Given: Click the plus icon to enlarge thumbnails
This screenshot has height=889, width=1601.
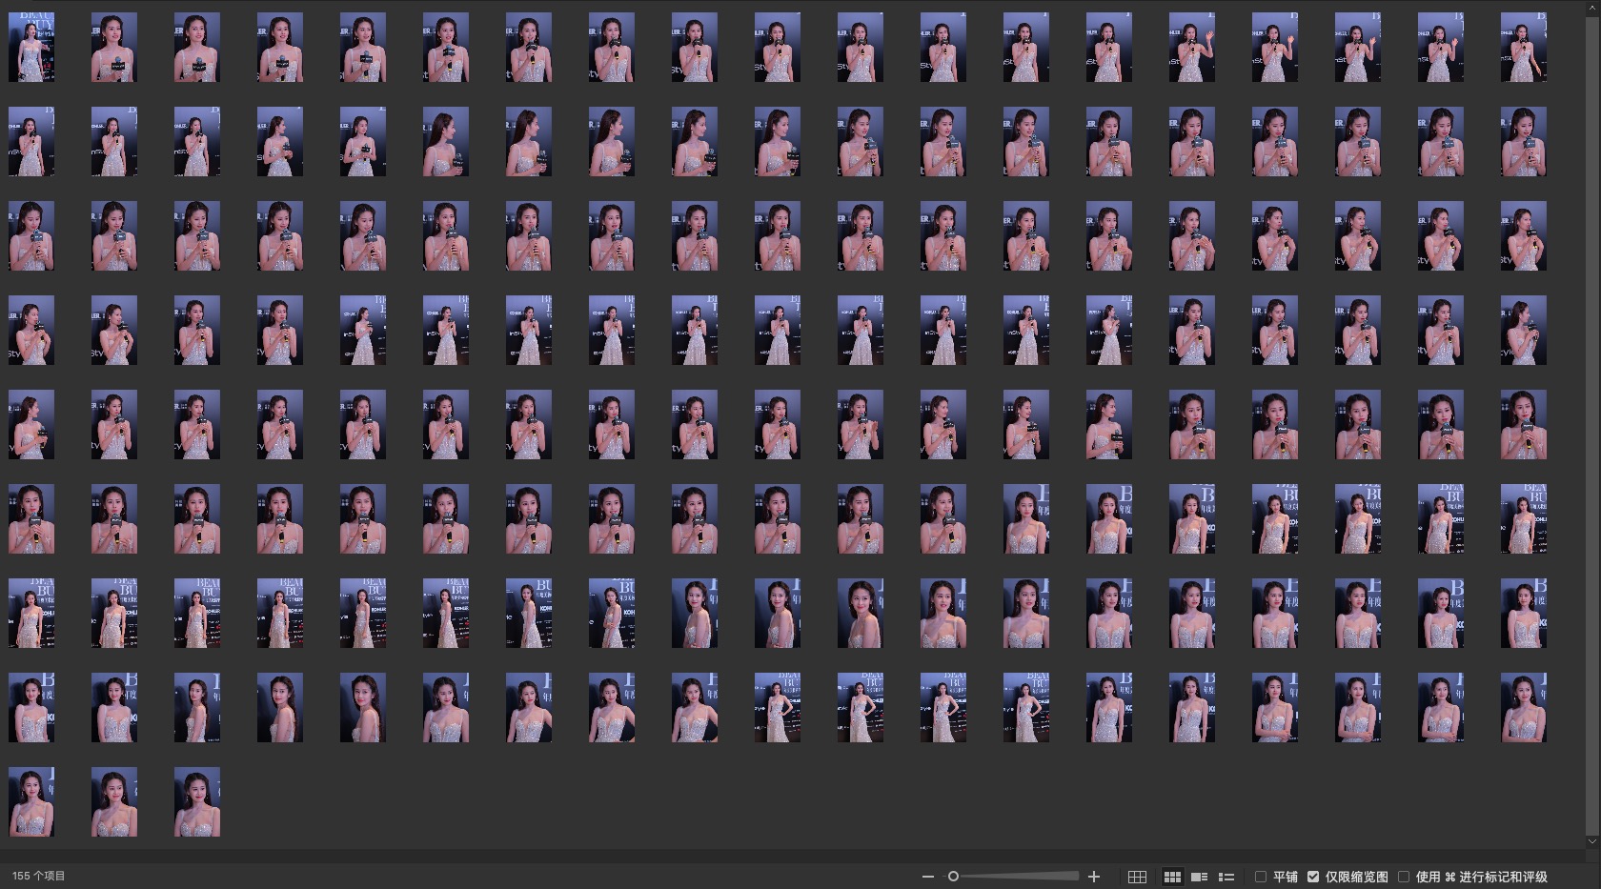Looking at the screenshot, I should pos(1094,877).
